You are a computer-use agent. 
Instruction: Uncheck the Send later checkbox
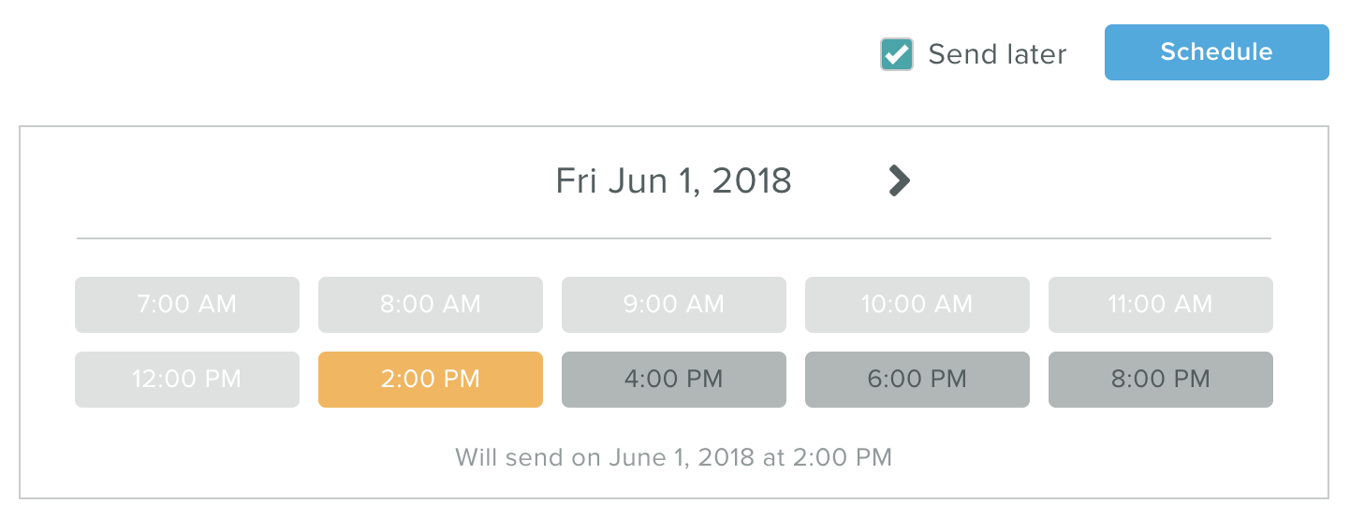coord(897,54)
